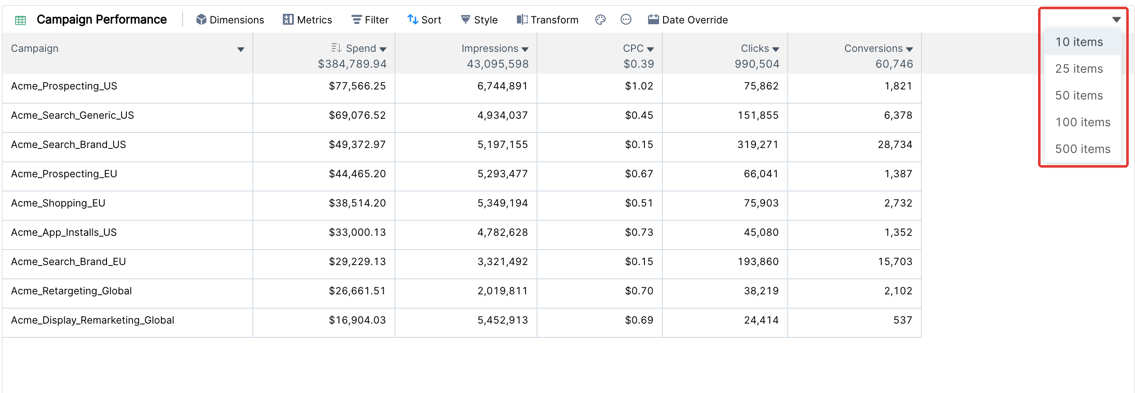Screen dimensions: 1135x393
Task: Select 100 items per page
Action: pyautogui.click(x=1082, y=122)
